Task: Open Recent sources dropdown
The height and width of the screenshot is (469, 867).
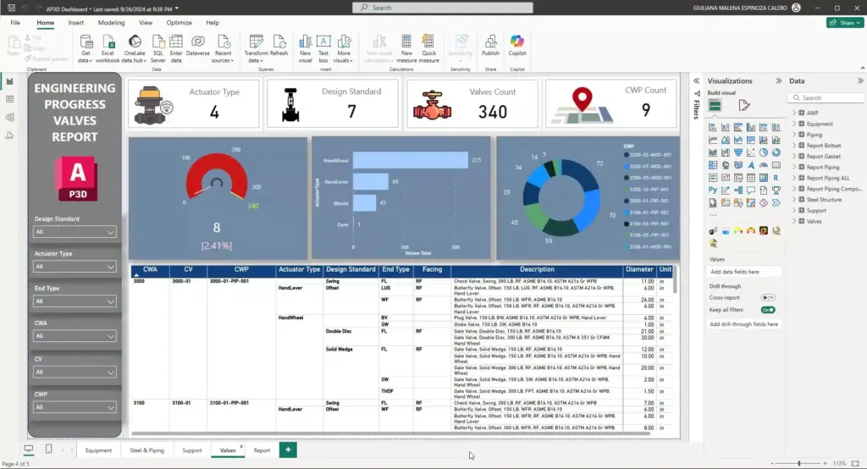Action: click(x=223, y=48)
